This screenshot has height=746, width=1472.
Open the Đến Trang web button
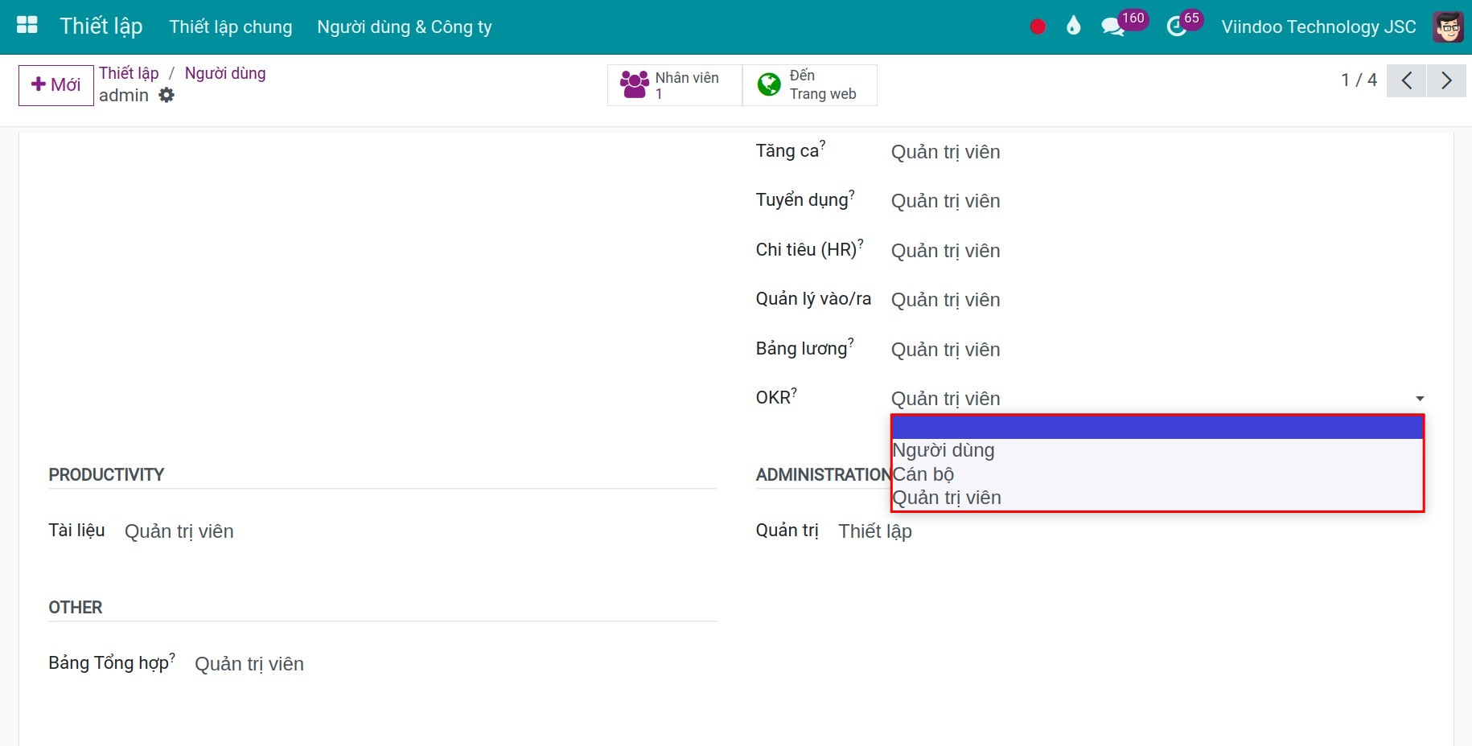[x=810, y=84]
